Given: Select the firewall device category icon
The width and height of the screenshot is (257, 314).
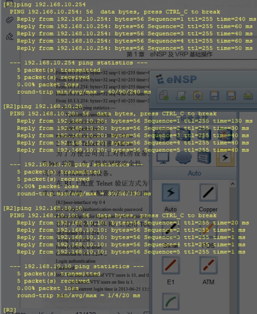Looking at the screenshot, I should (x=225, y=135).
